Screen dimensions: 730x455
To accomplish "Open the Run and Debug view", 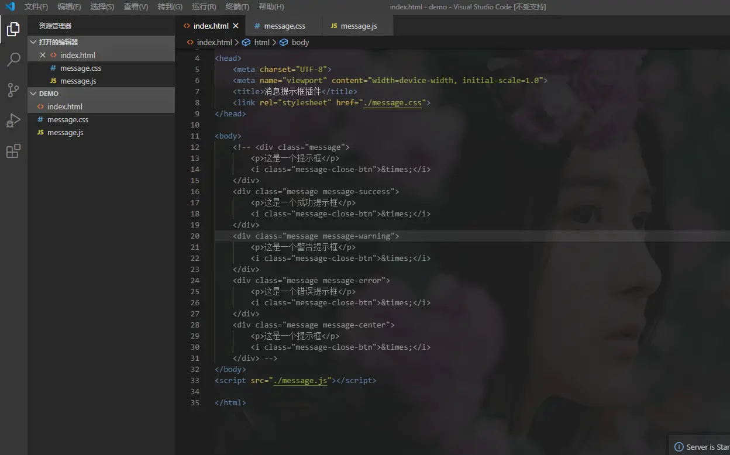I will [13, 120].
